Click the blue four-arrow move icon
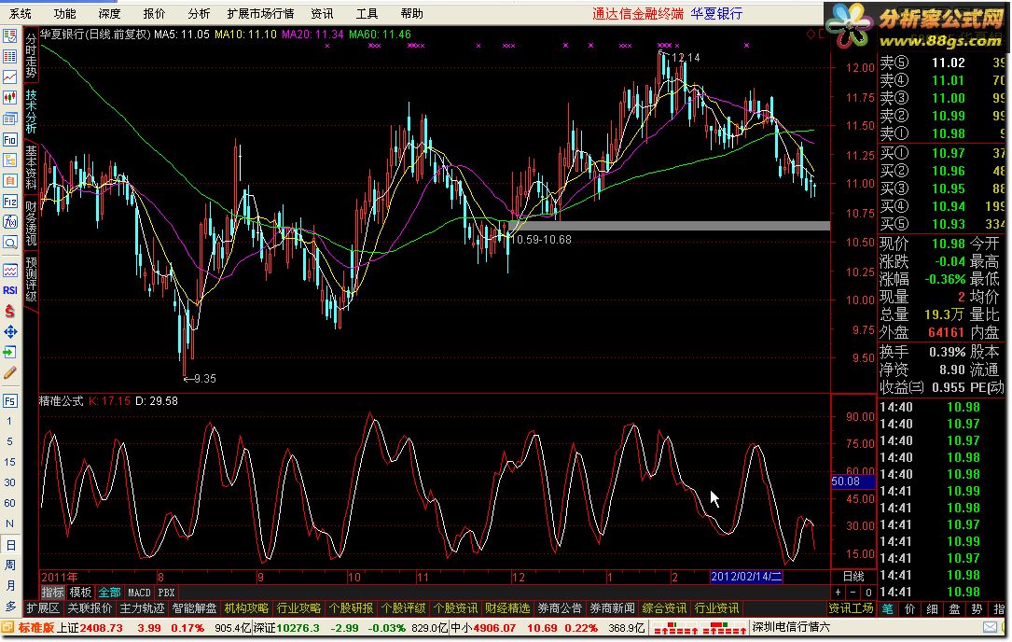Viewport: 1012px width, 642px height. pyautogui.click(x=9, y=332)
